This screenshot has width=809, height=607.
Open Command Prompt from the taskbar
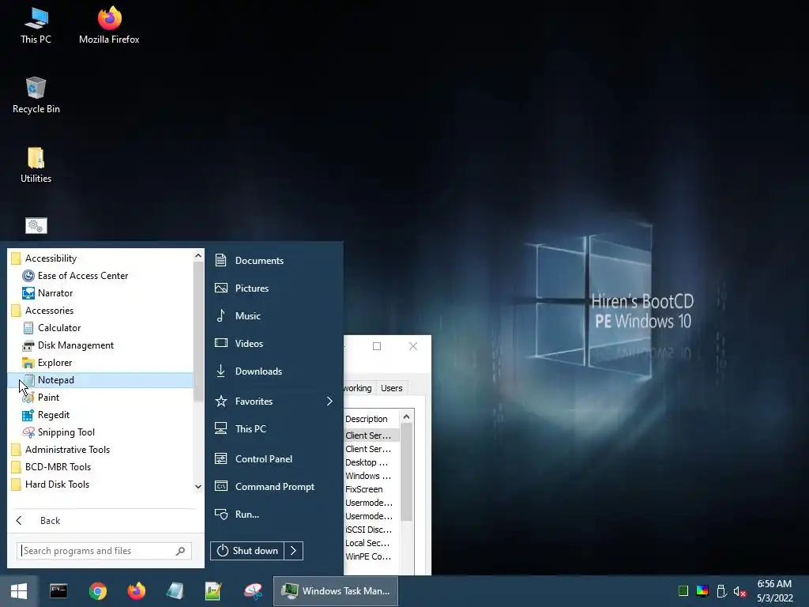tap(58, 591)
